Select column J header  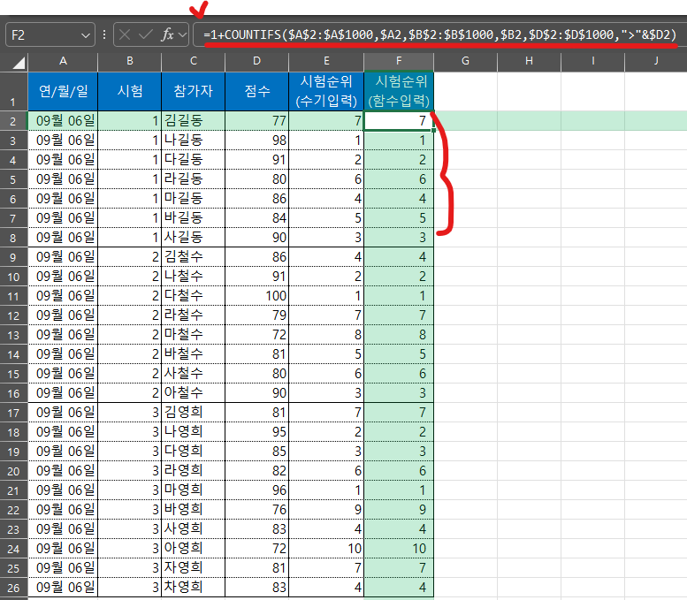click(x=656, y=61)
